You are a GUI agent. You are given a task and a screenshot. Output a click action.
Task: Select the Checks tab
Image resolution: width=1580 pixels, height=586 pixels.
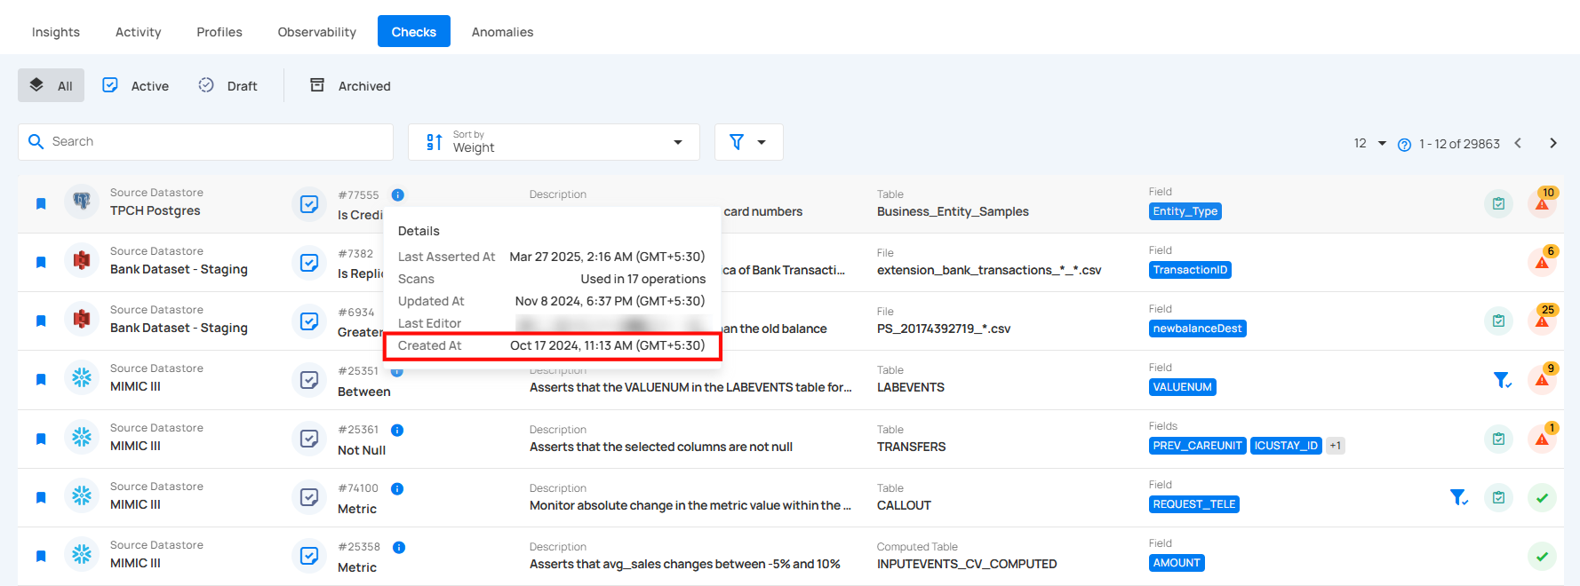point(414,32)
